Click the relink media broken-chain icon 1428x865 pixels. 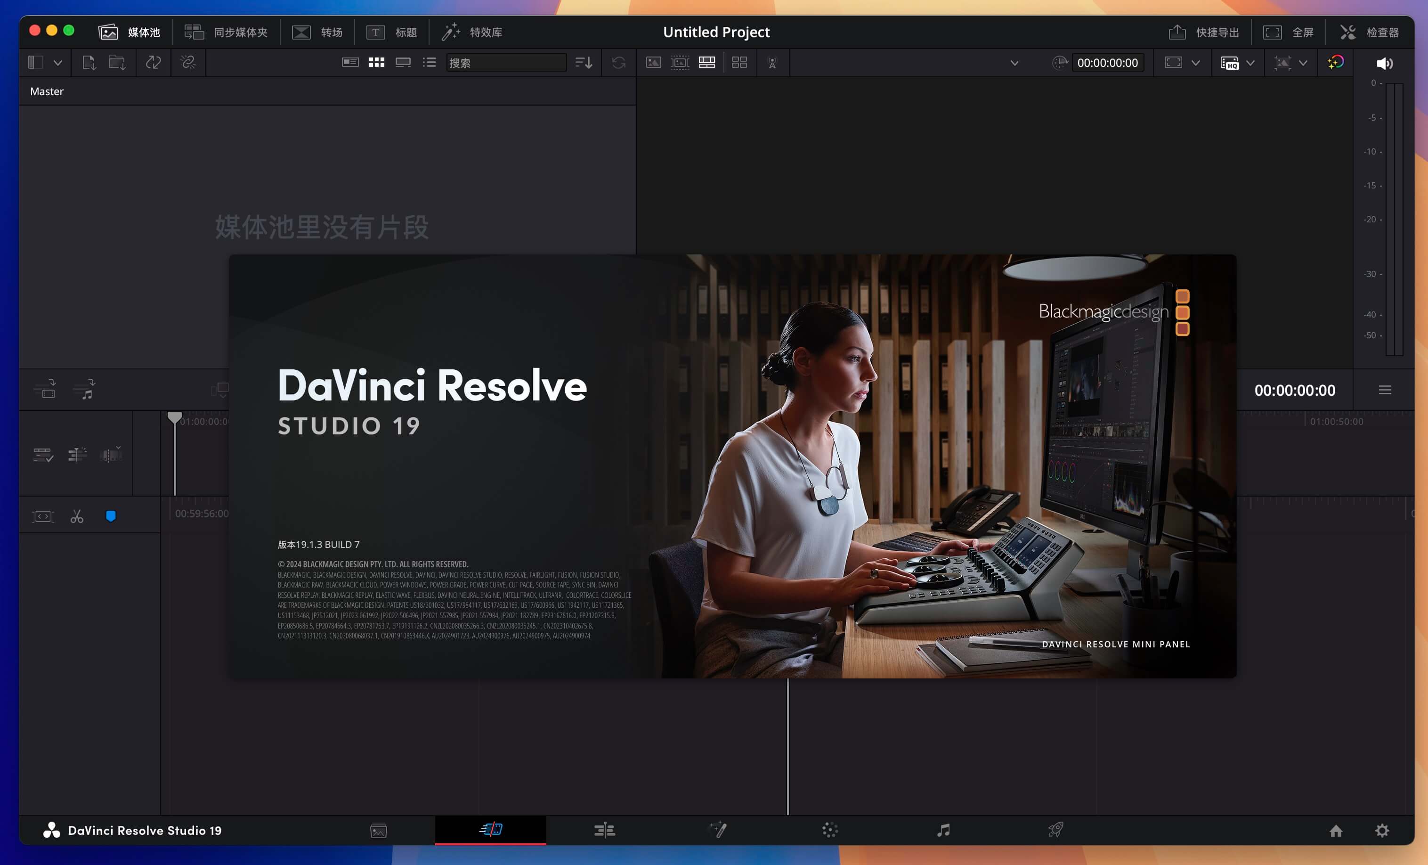pyautogui.click(x=188, y=62)
